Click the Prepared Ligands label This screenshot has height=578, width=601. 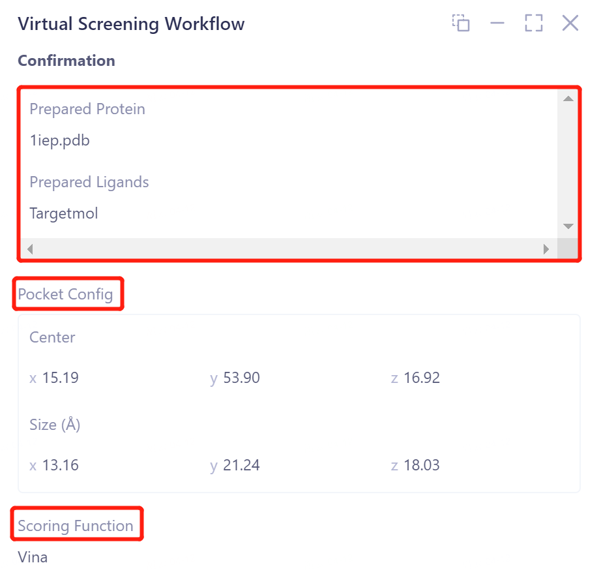pos(89,182)
